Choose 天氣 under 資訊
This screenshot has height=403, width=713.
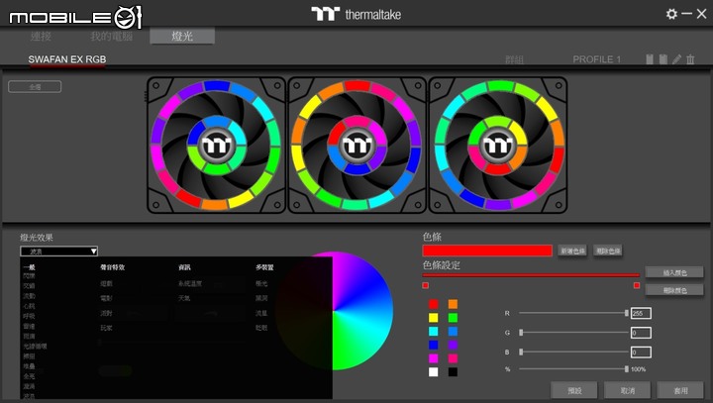point(184,298)
